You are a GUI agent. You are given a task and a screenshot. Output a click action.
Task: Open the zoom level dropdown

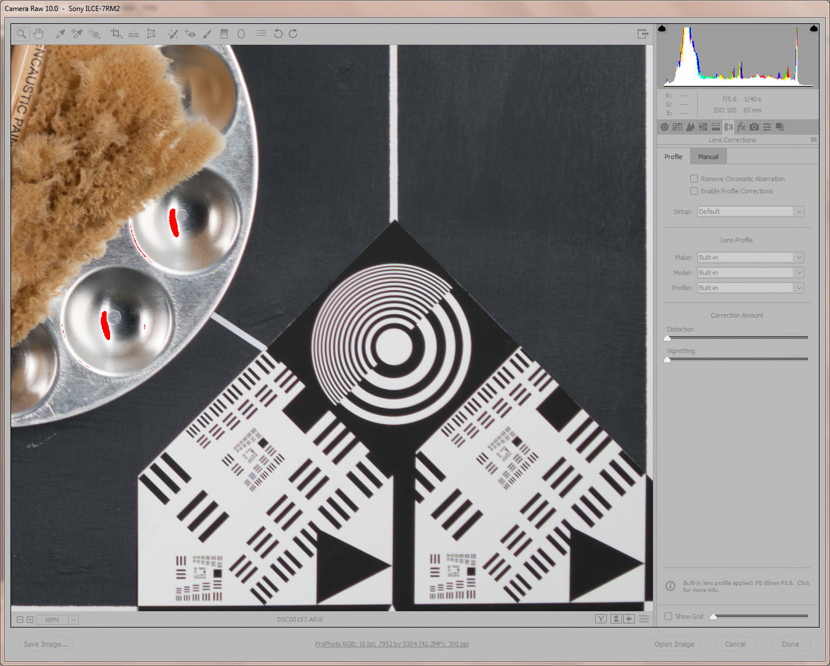[x=73, y=620]
